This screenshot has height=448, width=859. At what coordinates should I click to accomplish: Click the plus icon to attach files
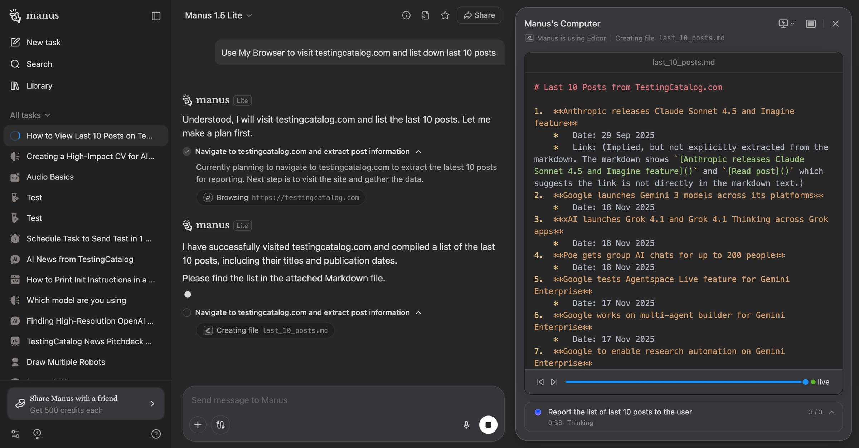point(198,425)
